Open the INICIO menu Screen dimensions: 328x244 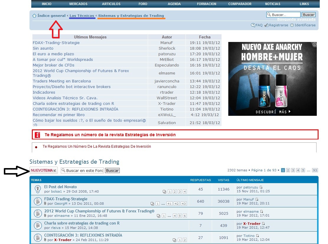click(x=46, y=4)
